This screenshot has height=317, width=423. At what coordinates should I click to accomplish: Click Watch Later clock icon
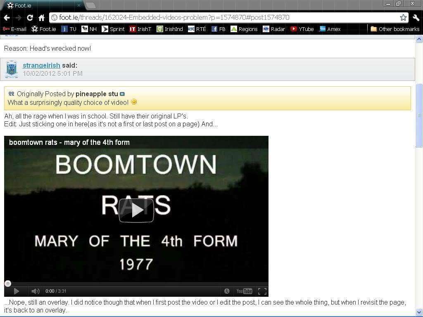click(227, 291)
